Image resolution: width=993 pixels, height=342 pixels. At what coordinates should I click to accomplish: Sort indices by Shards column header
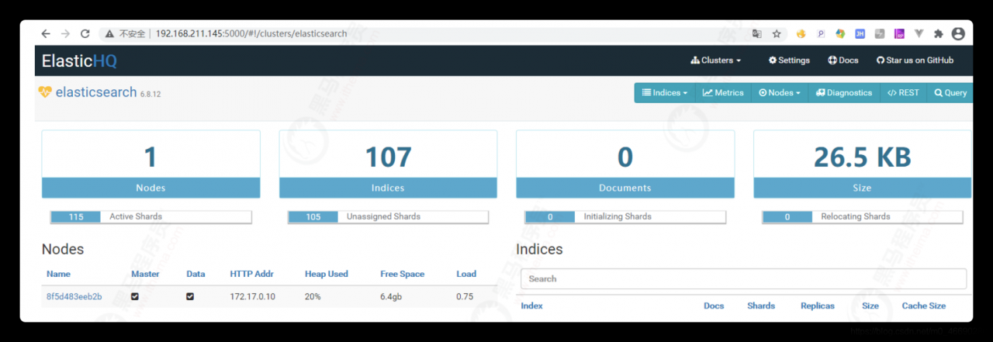coord(761,306)
